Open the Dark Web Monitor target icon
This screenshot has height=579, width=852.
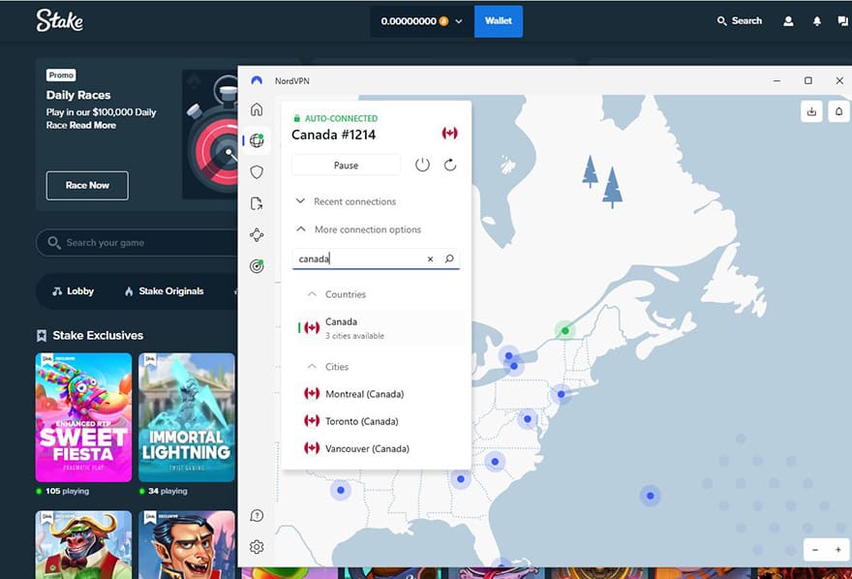(257, 266)
